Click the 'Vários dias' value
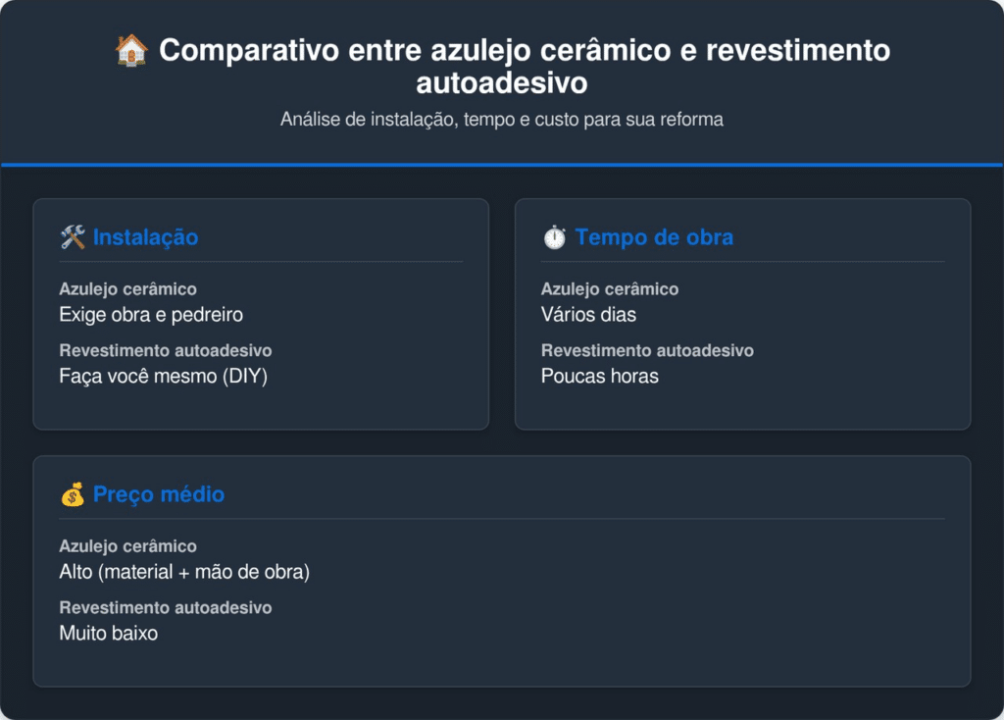The image size is (1004, 720). point(588,315)
